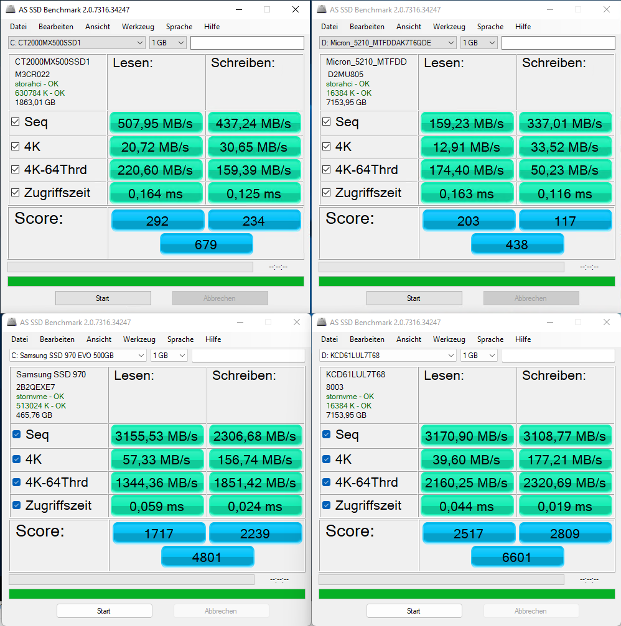Toggle Zugriffszeit checkbox in KCD61LUL7T68 window

point(327,505)
